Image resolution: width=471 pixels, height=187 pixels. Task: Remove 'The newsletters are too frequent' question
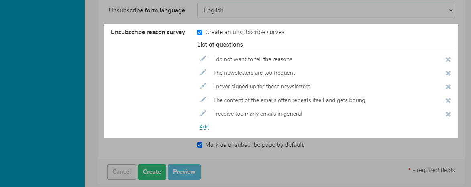point(448,73)
